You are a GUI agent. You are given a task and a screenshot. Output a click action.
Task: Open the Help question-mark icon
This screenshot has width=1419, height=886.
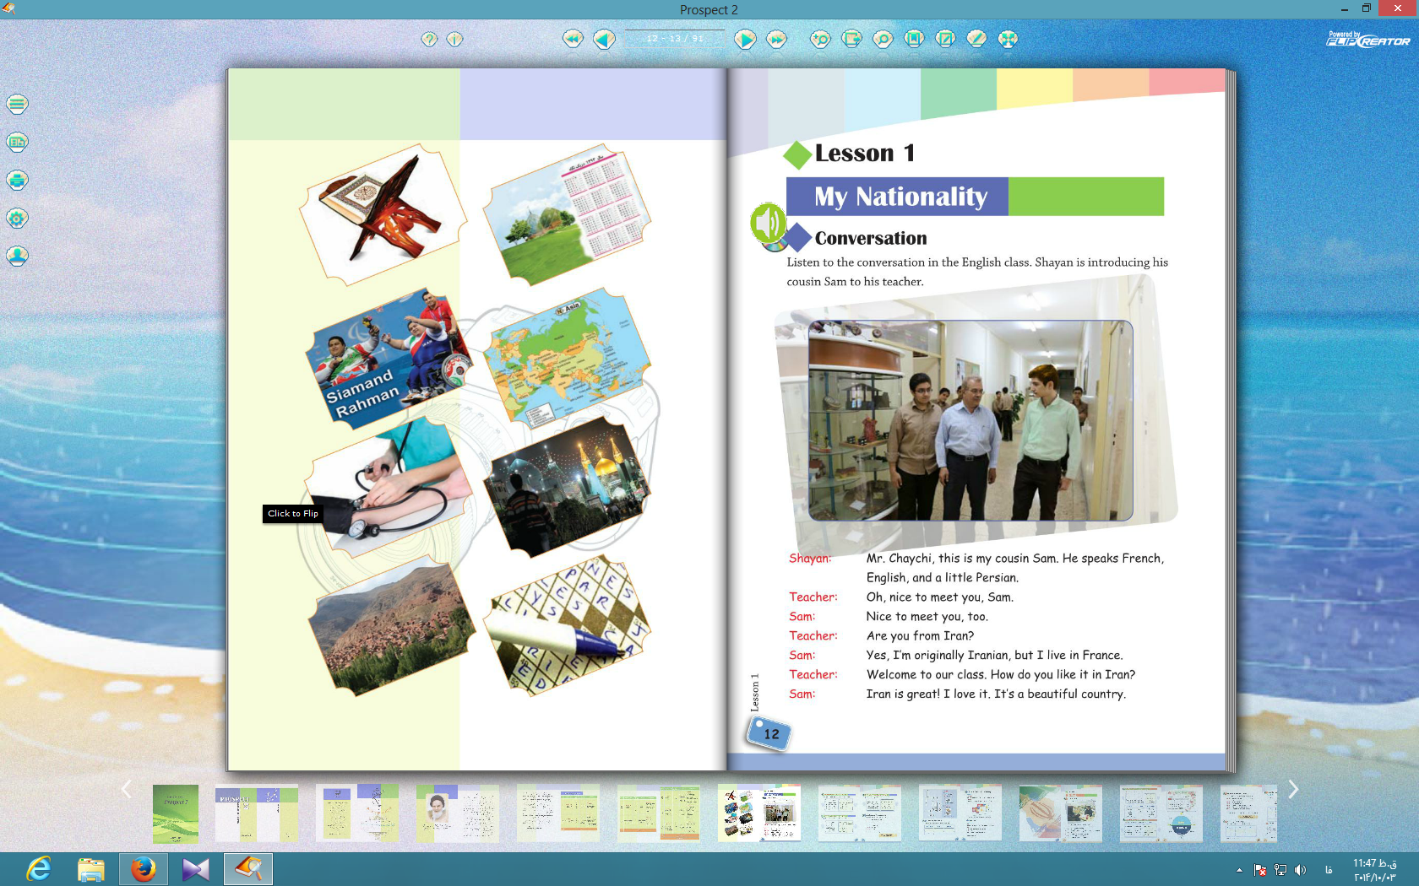click(429, 39)
